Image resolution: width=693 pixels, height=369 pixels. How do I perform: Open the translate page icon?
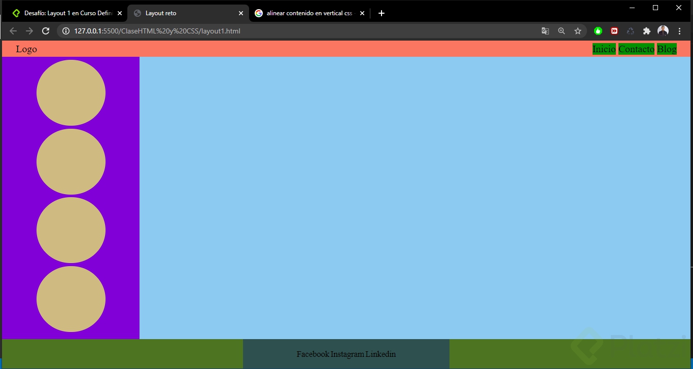[545, 31]
